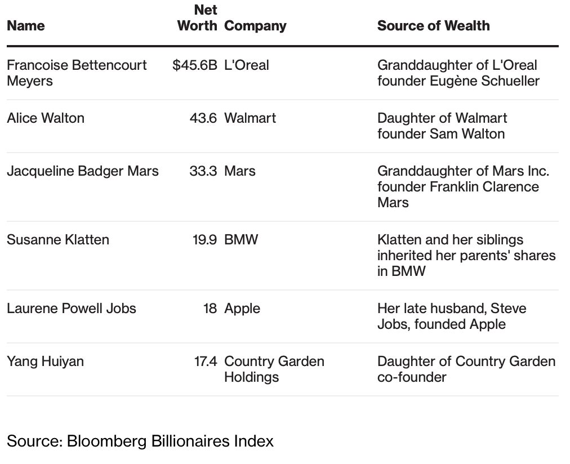Viewport: 570px width, 464px height.
Task: Click the Bloomberg Billionaires Index source line
Action: point(140,441)
